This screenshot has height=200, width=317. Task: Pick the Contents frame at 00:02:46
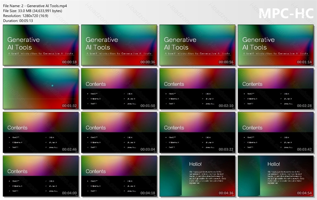(x=41, y=132)
